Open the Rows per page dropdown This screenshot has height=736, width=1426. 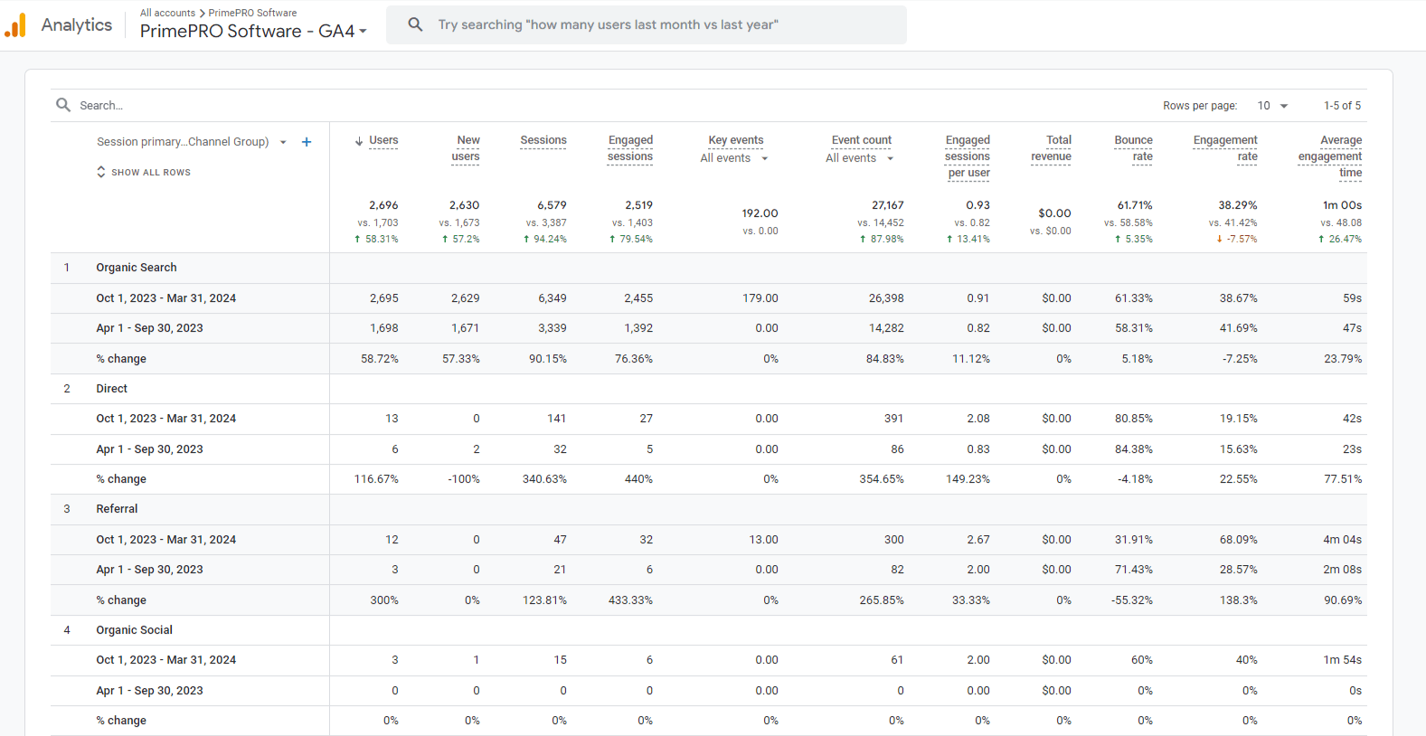pos(1271,106)
